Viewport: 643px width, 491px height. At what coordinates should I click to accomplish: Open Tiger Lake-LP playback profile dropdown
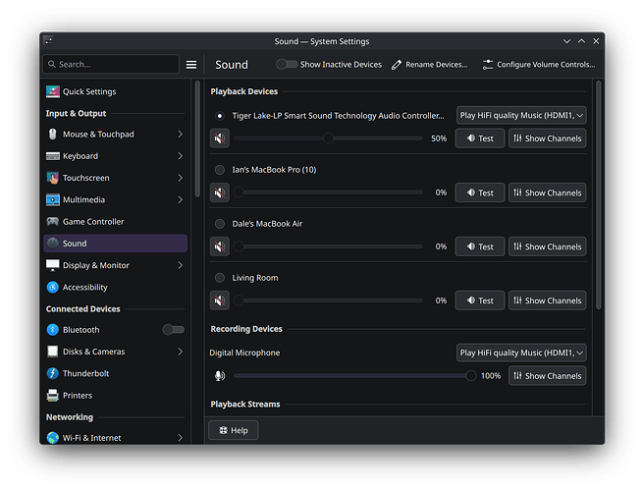(521, 115)
